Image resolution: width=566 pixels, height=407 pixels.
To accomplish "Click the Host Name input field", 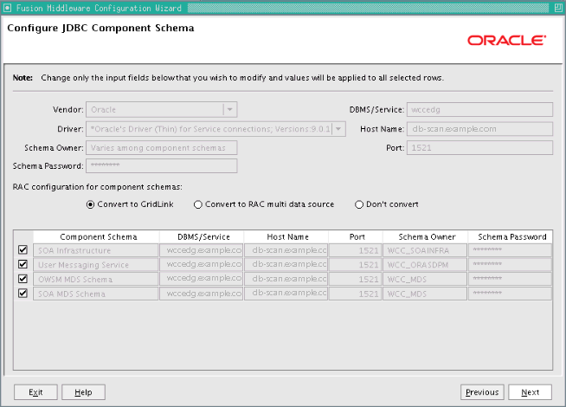I will pyautogui.click(x=479, y=129).
